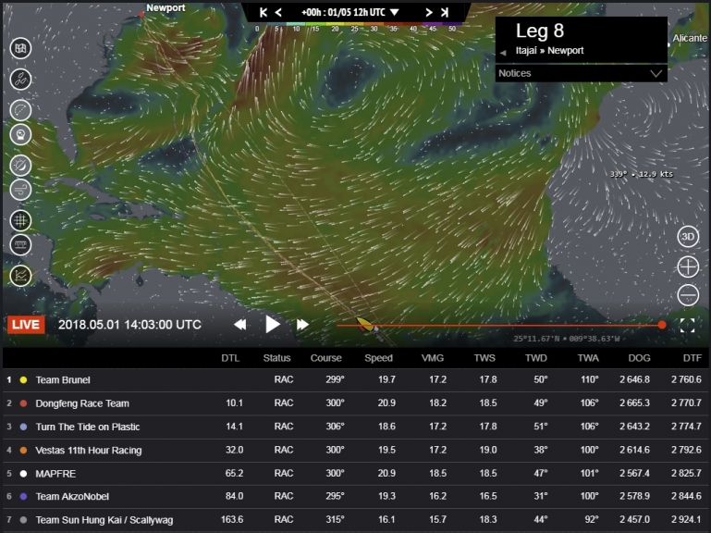Open the map layers icon
The image size is (711, 533).
click(20, 48)
